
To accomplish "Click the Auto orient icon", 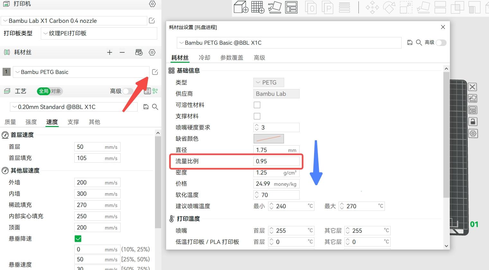I will [275, 7].
